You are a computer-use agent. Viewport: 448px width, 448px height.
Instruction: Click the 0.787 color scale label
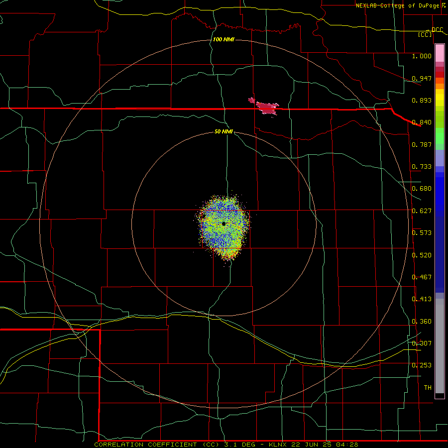click(x=422, y=144)
